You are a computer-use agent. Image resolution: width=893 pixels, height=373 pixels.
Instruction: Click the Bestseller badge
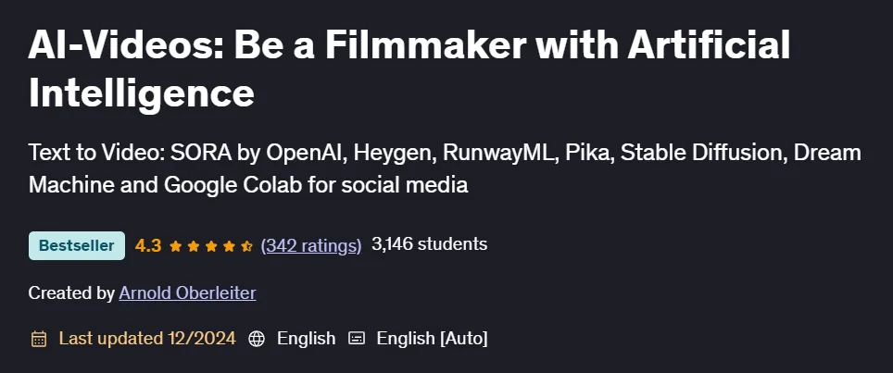[77, 245]
